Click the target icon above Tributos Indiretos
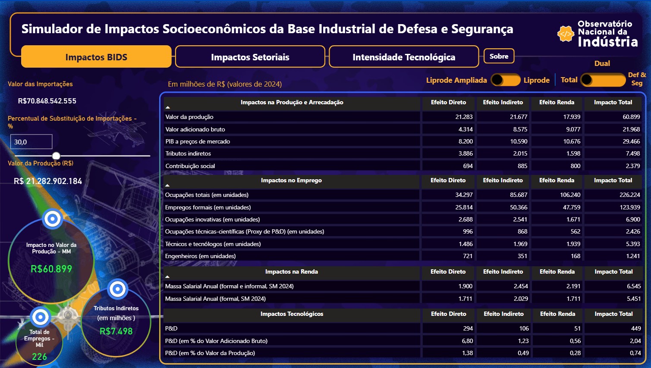Viewport: 651px width, 368px height. pos(117,289)
